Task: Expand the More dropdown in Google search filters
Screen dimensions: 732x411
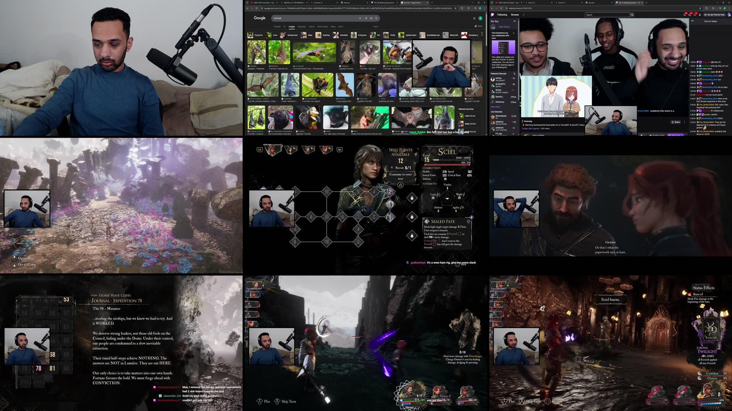Action: (340, 27)
